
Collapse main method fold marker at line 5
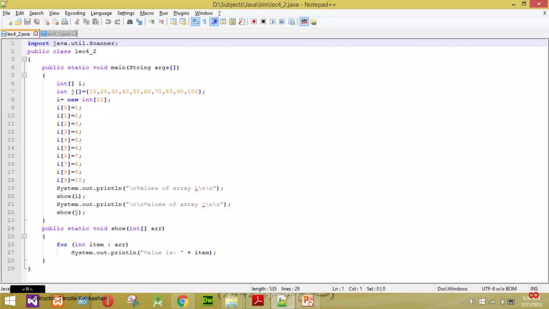(x=24, y=75)
